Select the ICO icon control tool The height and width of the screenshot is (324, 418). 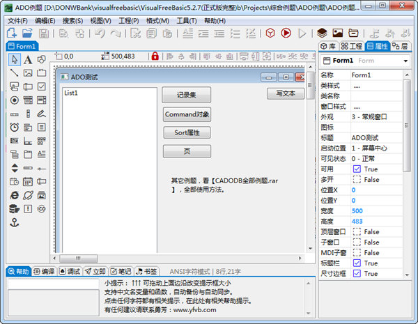(42, 208)
